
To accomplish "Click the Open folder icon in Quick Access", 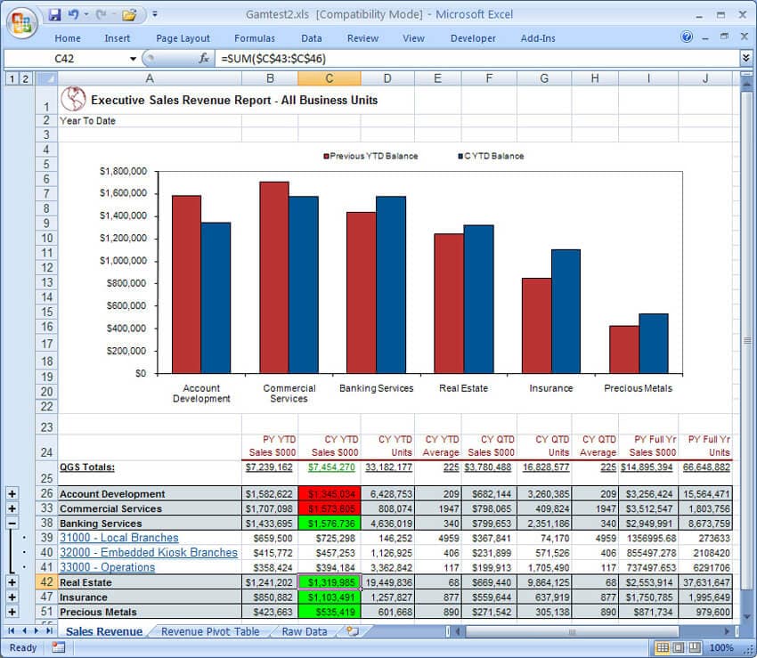I will 129,15.
